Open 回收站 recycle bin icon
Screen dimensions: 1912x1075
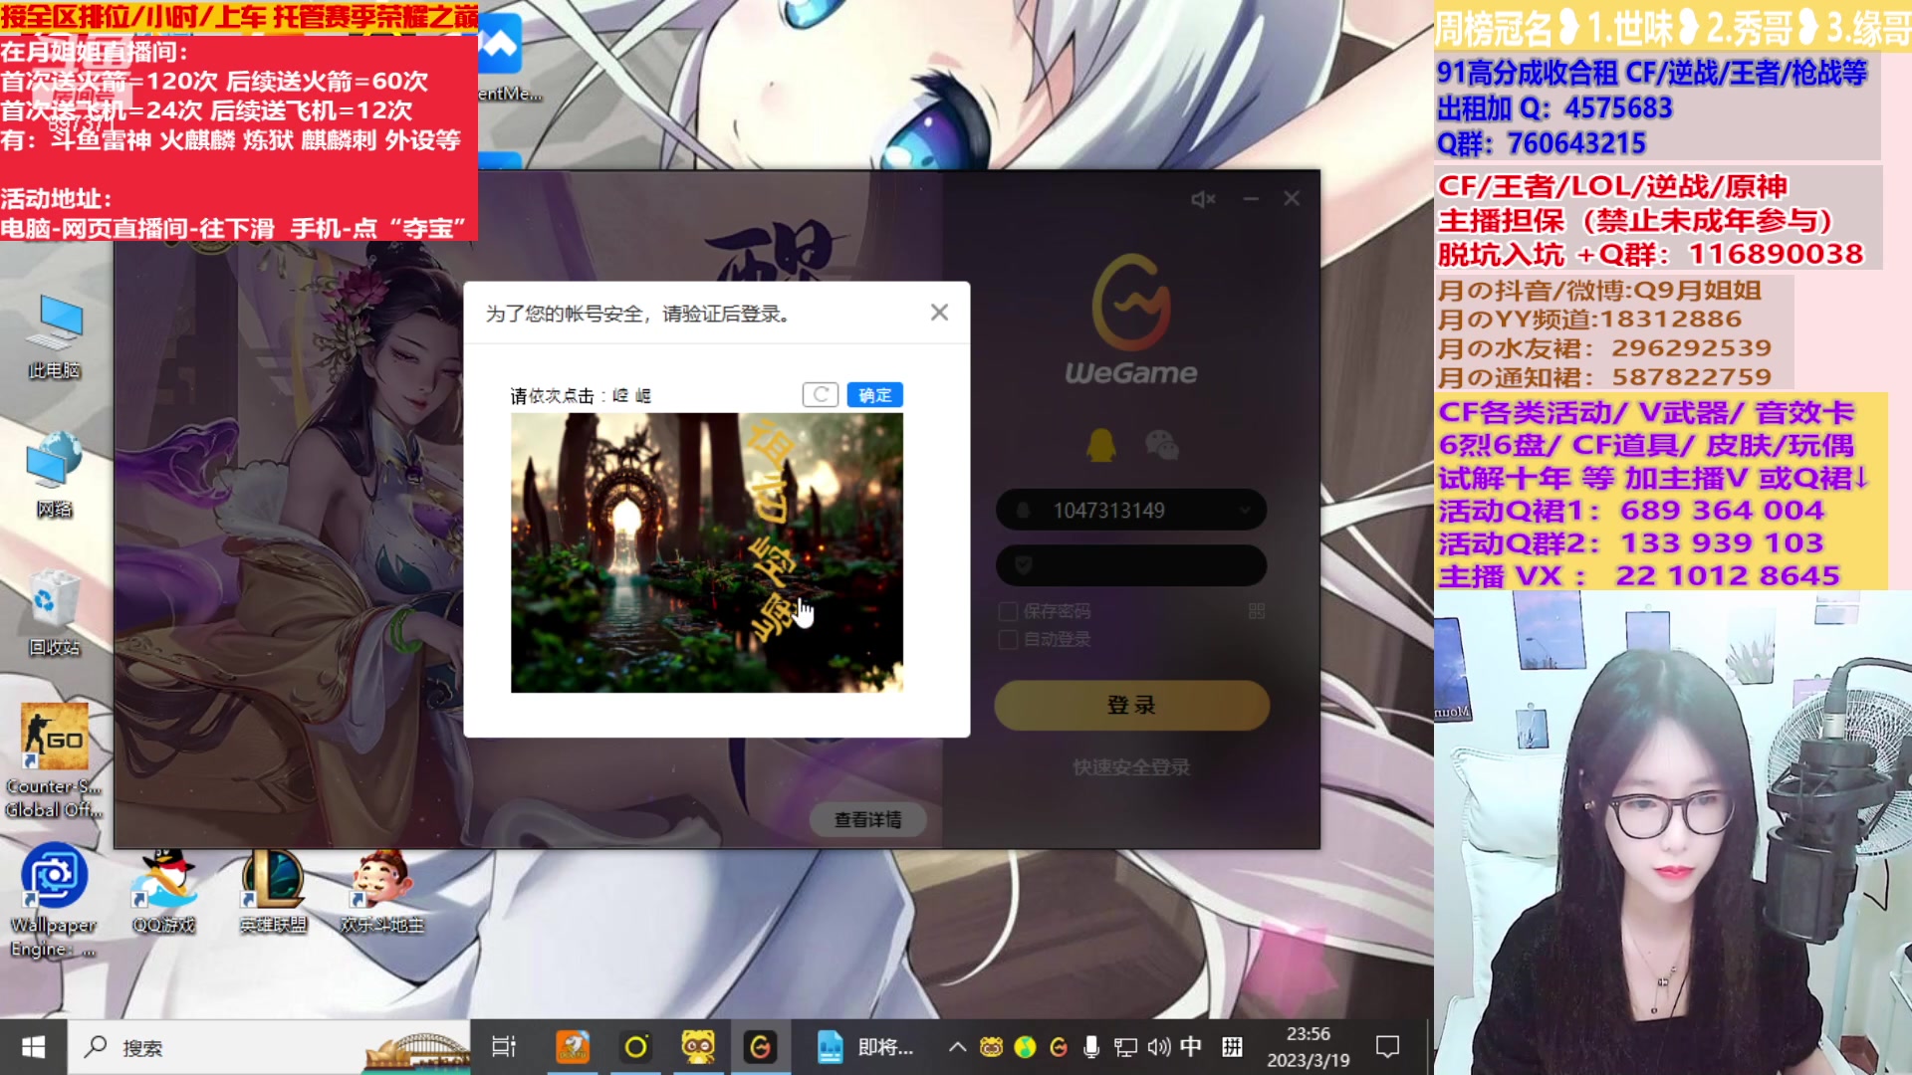point(55,612)
